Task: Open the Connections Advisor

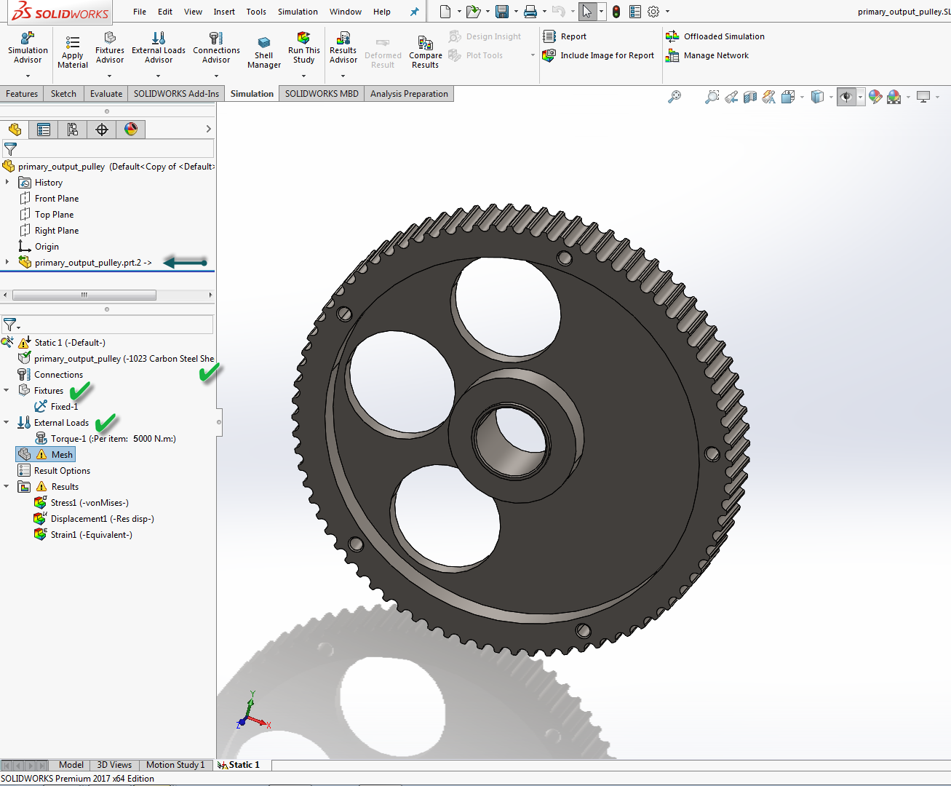Action: (216, 48)
